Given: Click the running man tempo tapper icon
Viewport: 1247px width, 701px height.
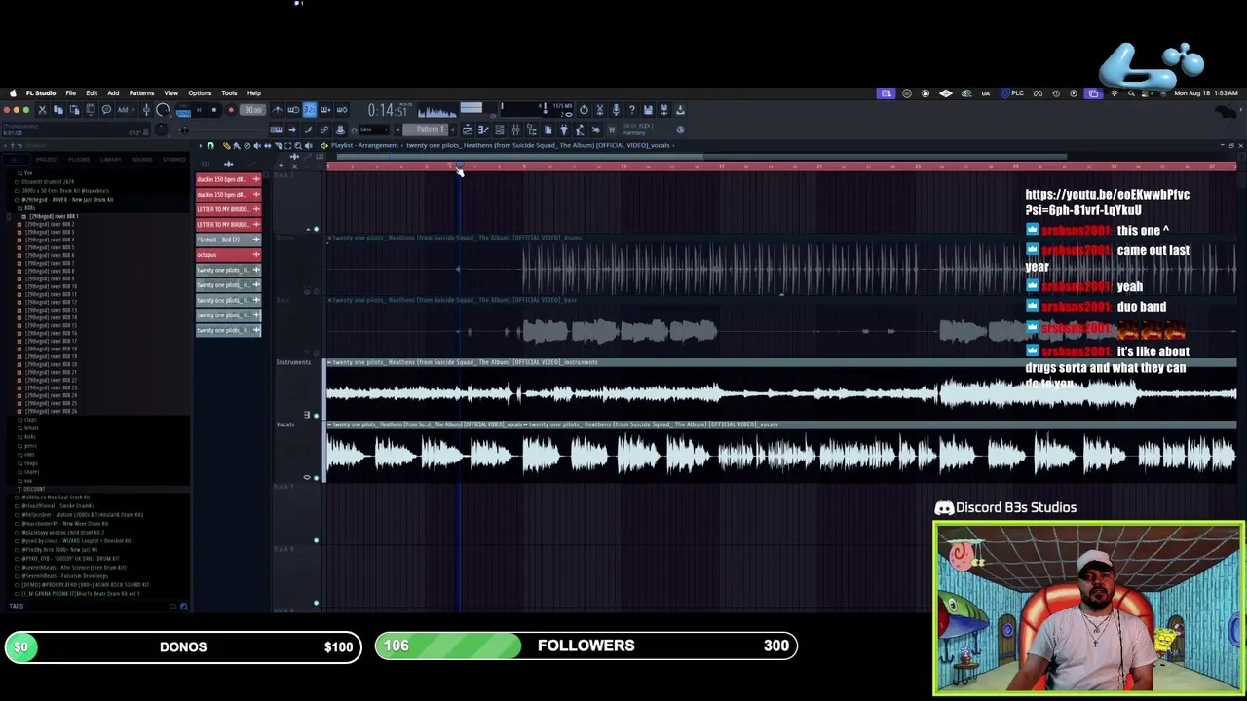Looking at the screenshot, I should pos(580,129).
